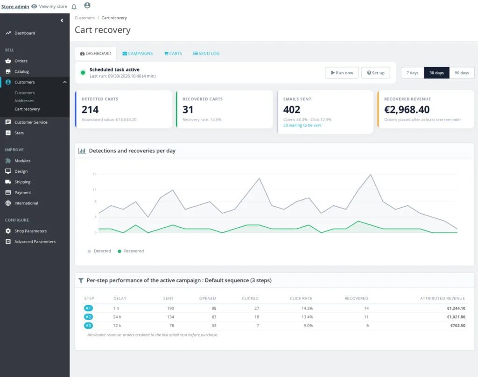This screenshot has width=478, height=377.
Task: Toggle the Detected series in chart legend
Action: click(x=99, y=251)
